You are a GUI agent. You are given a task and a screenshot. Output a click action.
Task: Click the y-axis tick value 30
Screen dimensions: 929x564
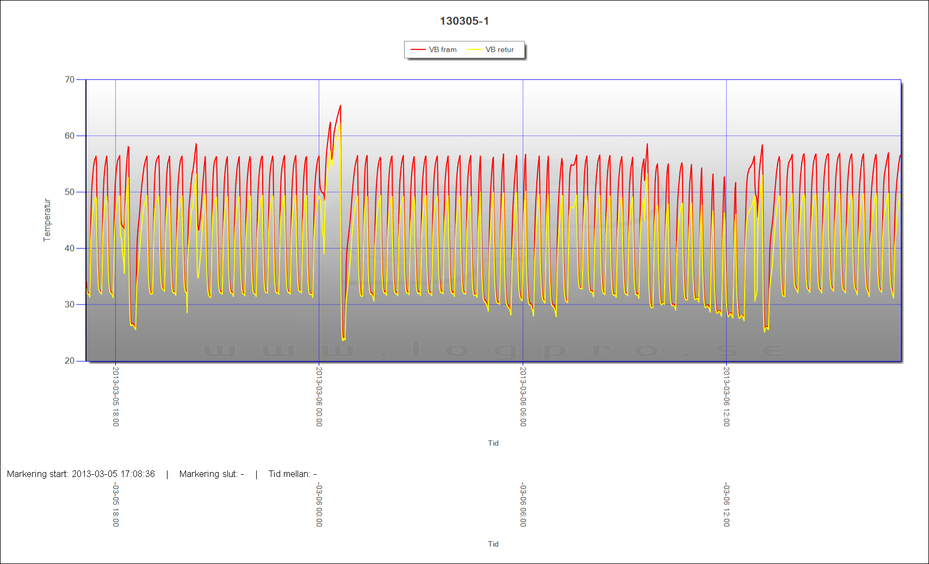click(70, 305)
